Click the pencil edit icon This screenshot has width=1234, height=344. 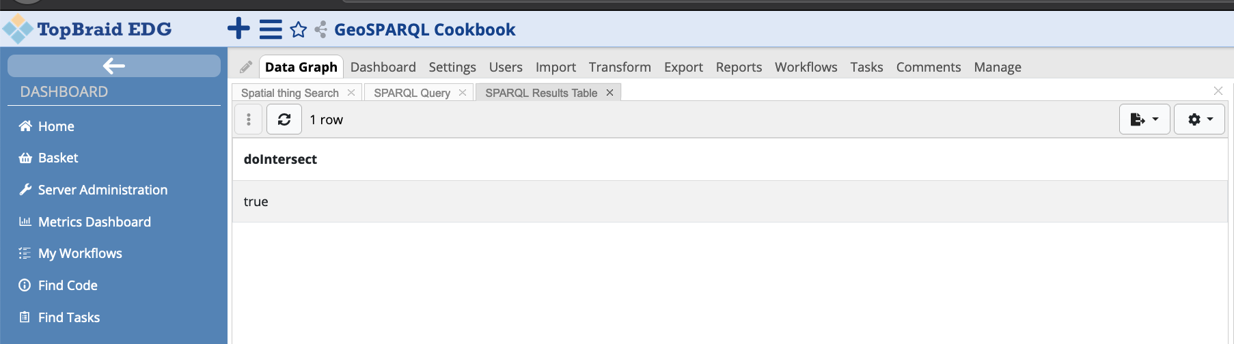246,67
